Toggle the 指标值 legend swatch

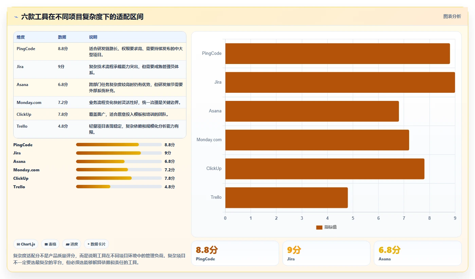[319, 227]
